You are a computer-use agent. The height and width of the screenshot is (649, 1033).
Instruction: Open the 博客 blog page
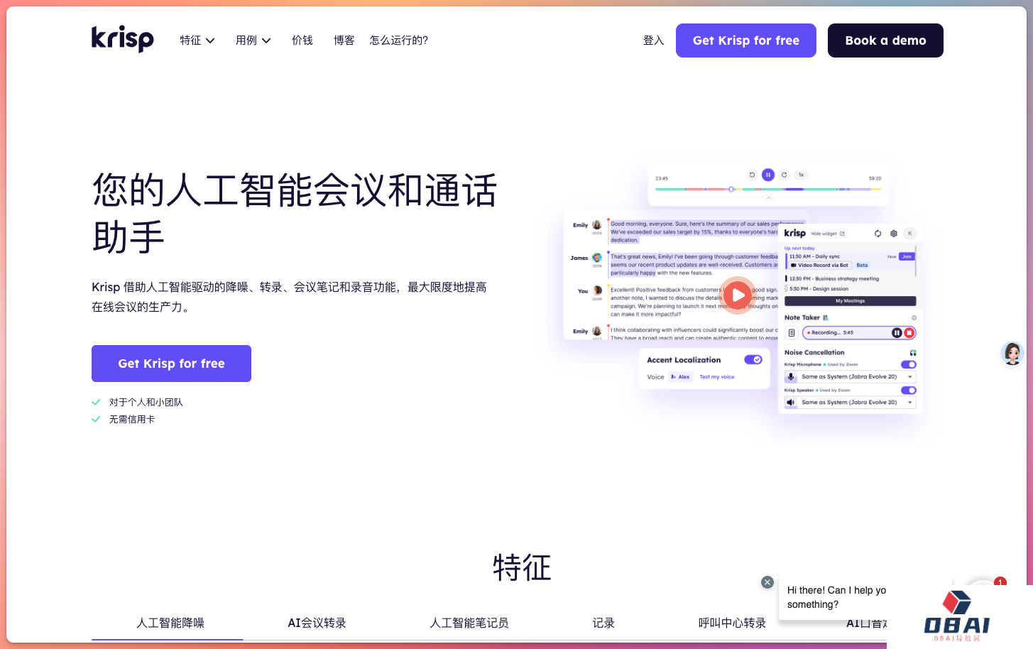click(344, 40)
